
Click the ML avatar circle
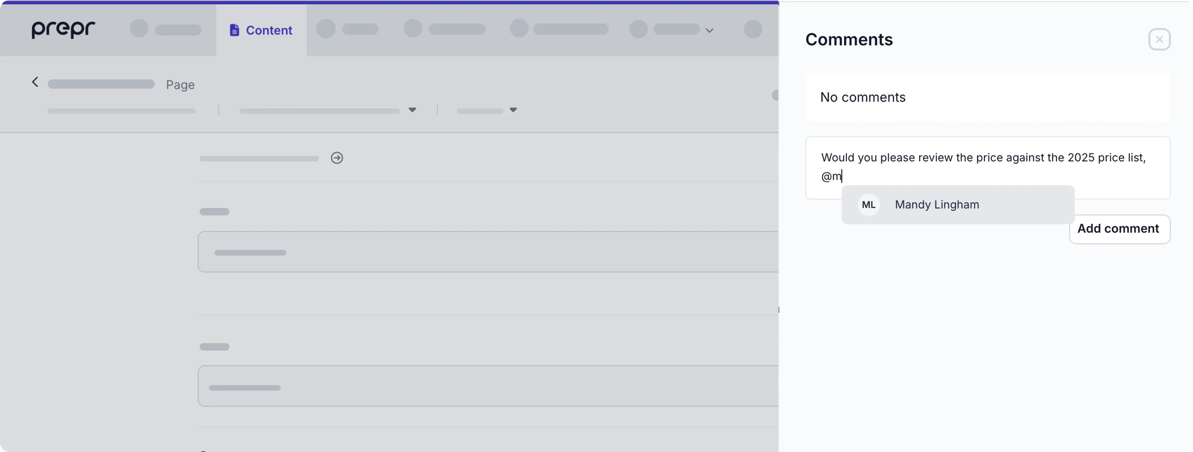pos(868,204)
